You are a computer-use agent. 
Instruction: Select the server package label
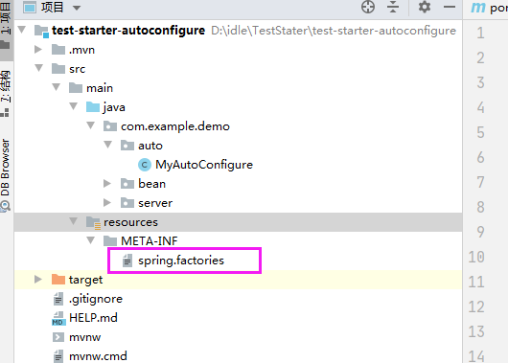tap(155, 203)
